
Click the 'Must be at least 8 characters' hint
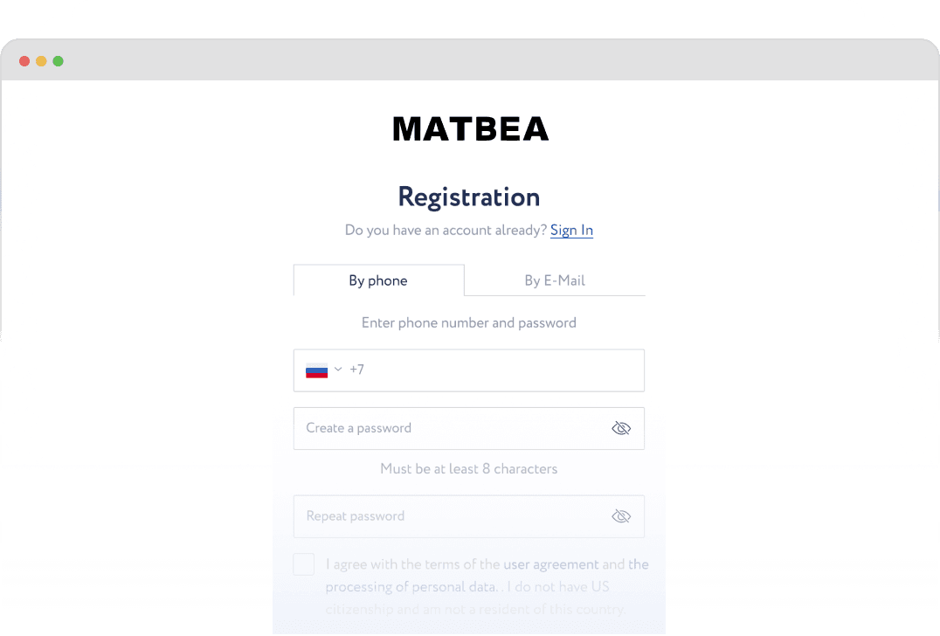pyautogui.click(x=469, y=469)
